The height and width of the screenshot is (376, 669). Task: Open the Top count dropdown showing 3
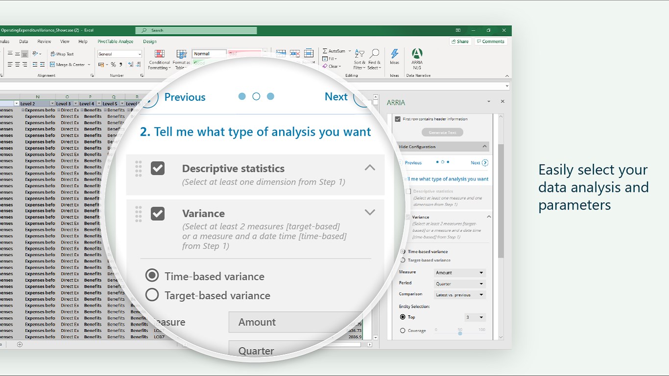pos(475,317)
